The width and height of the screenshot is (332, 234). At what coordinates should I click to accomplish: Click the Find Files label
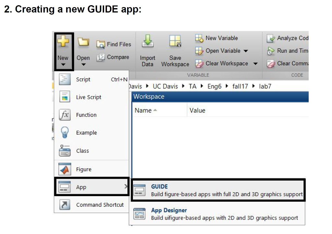click(x=119, y=44)
